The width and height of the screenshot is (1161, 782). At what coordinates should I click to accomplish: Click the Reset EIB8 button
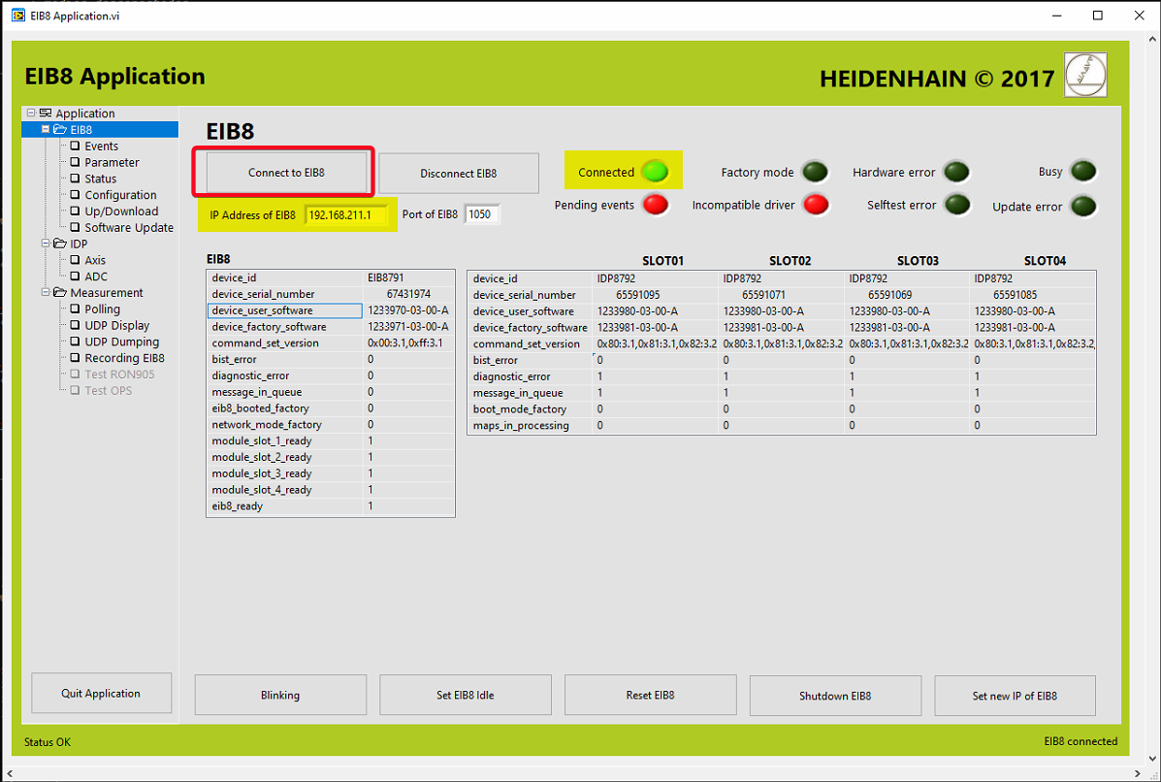pos(650,695)
